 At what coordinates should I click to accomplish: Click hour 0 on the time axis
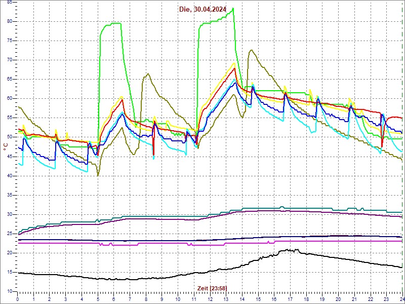[x=18, y=299]
